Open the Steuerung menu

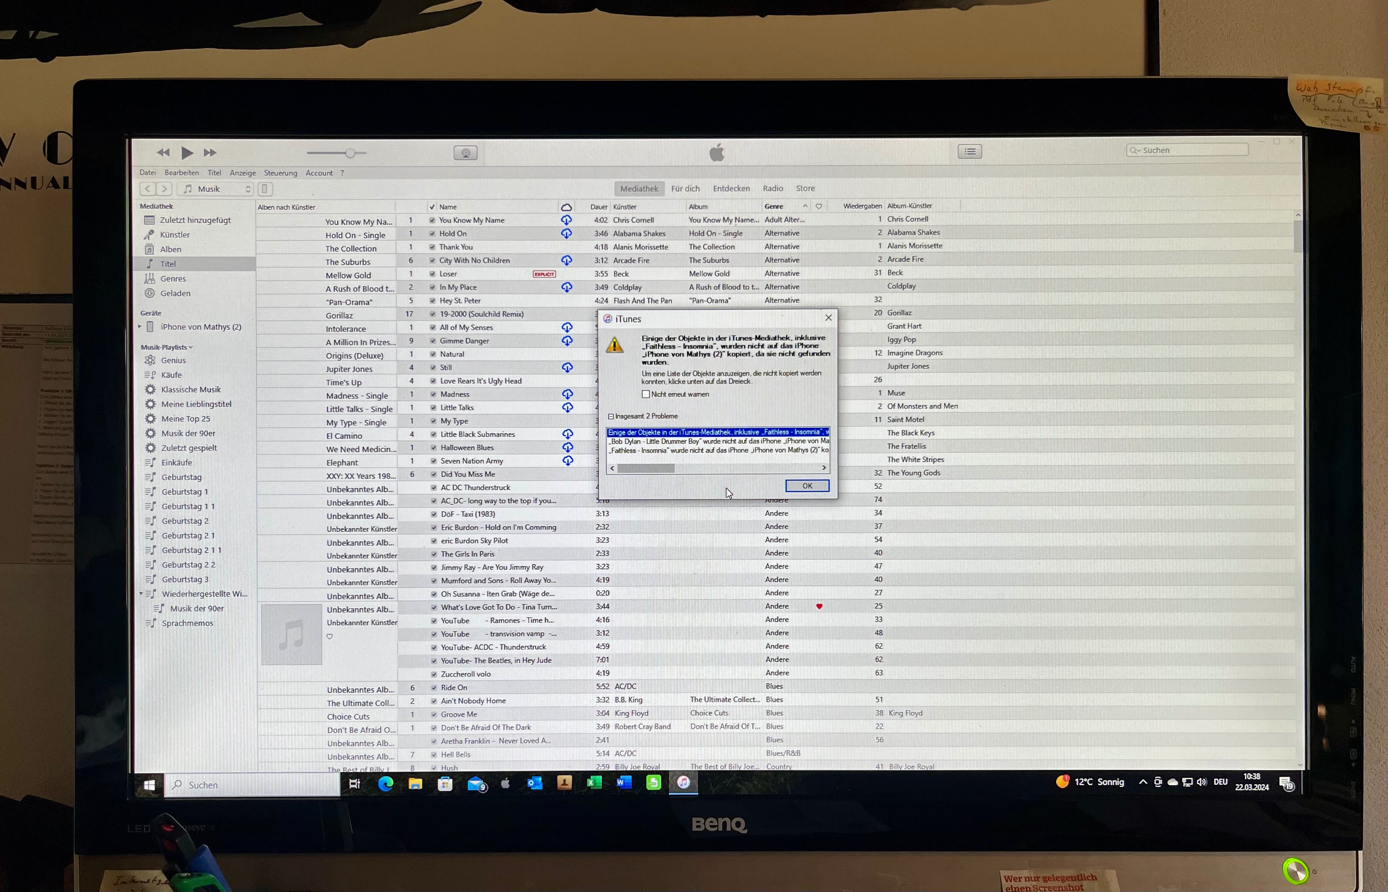pyautogui.click(x=280, y=172)
